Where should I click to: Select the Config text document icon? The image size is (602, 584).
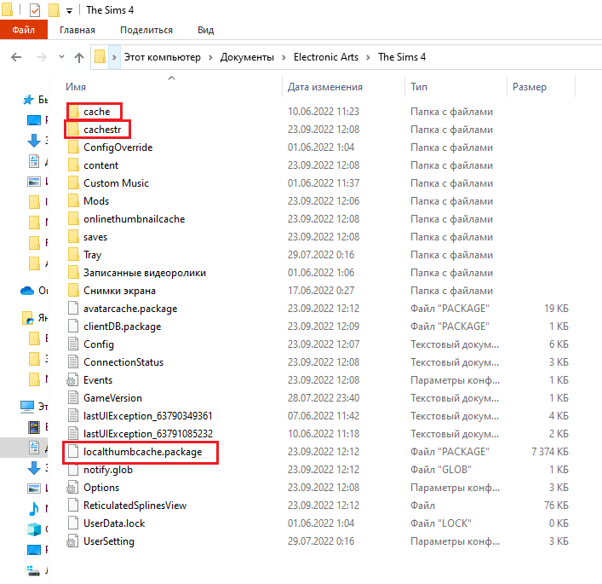coord(73,344)
